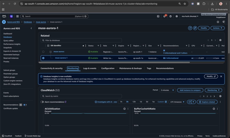Switch to the Configuration tab
The height and width of the screenshot is (138, 230).
[x=108, y=68]
